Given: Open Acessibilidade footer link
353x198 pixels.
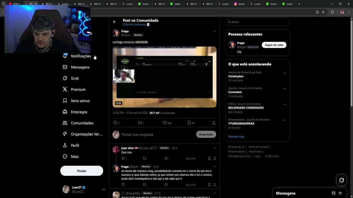Looking at the screenshot, I should point(255,152).
